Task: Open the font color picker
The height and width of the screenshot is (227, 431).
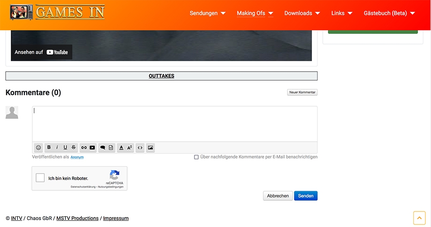Action: pos(121,148)
